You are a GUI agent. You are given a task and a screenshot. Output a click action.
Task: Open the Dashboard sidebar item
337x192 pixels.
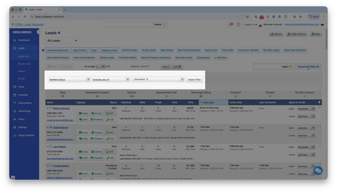pyautogui.click(x=24, y=40)
